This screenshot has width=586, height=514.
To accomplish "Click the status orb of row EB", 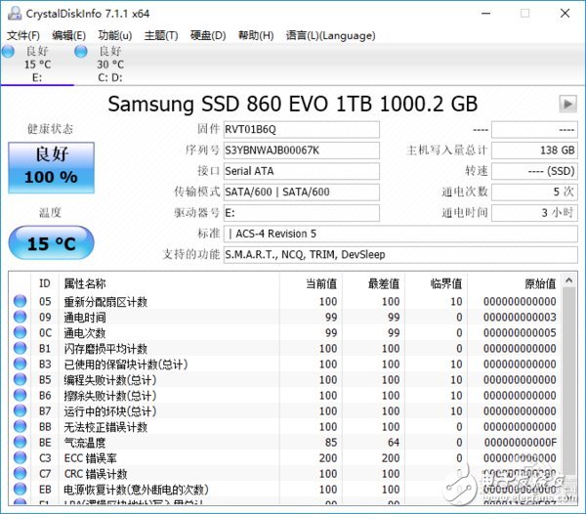I will 20,489.
